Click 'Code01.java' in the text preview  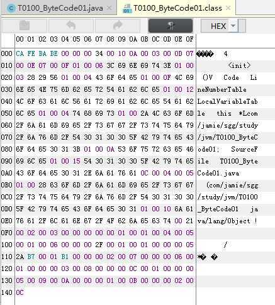pyautogui.click(x=218, y=174)
